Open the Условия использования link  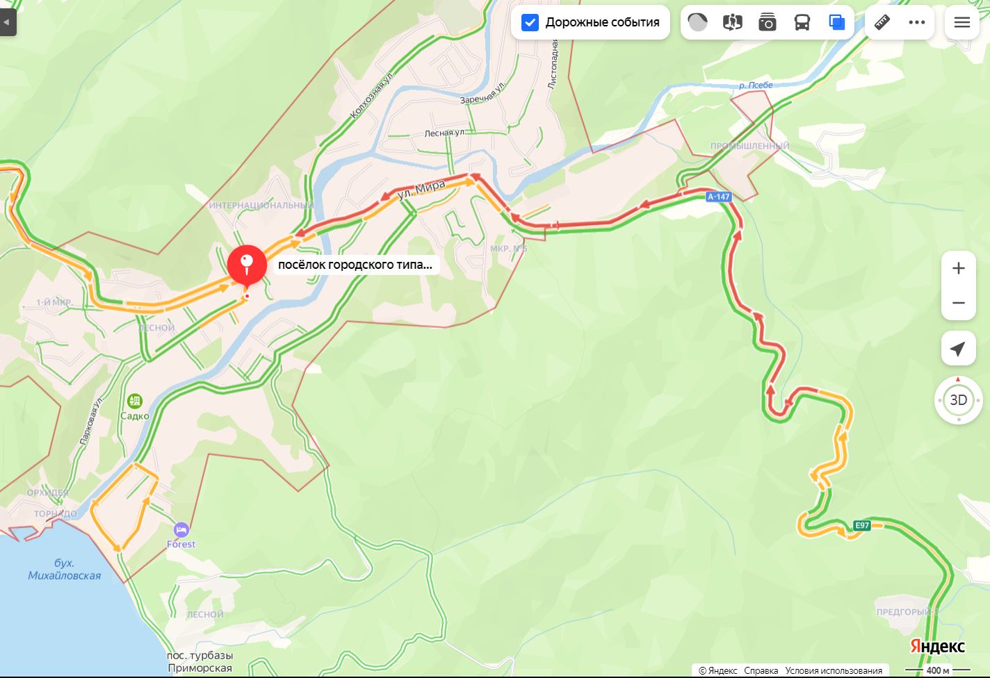point(834,670)
